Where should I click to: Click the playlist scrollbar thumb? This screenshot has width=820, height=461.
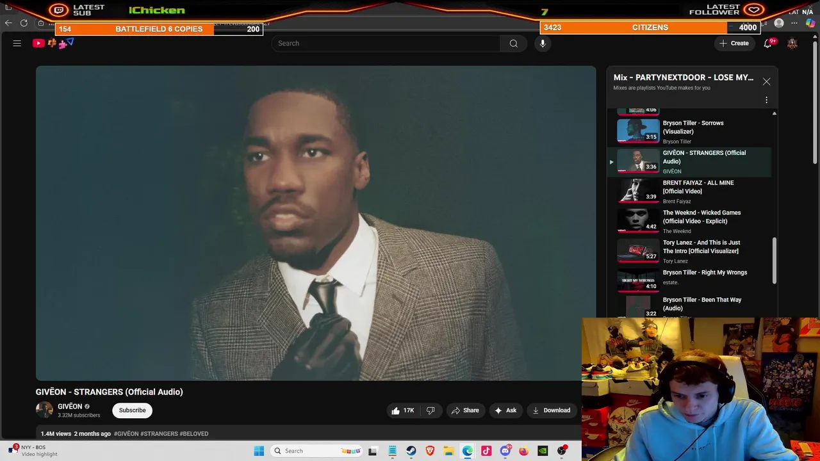coord(774,260)
